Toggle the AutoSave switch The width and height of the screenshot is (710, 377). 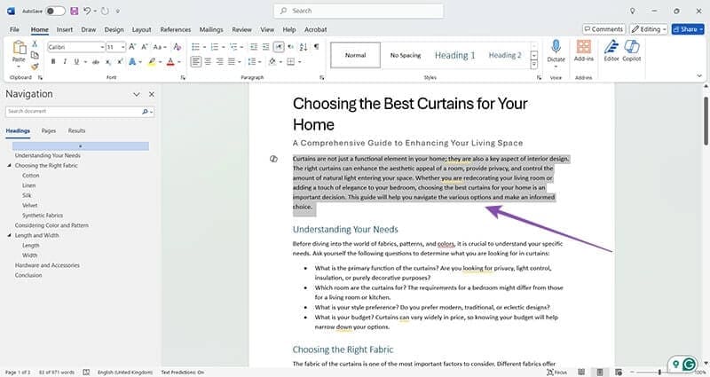(x=55, y=11)
